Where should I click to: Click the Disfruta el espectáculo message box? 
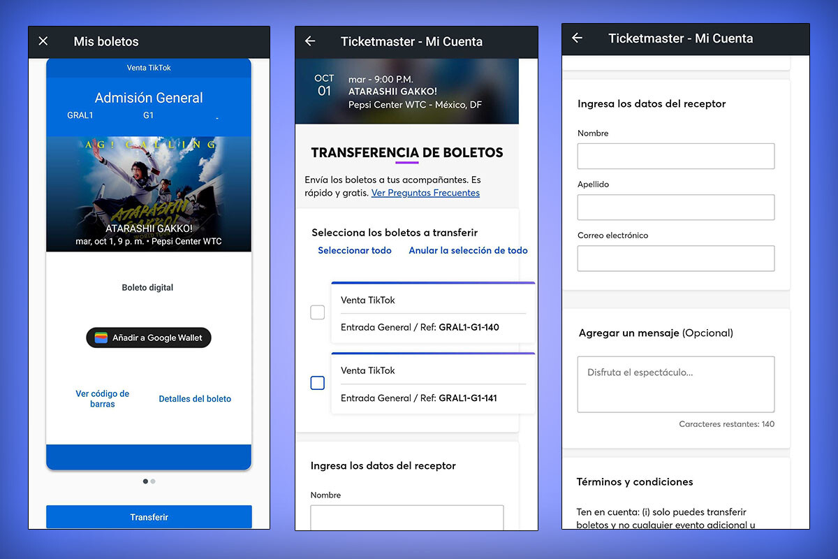click(675, 384)
